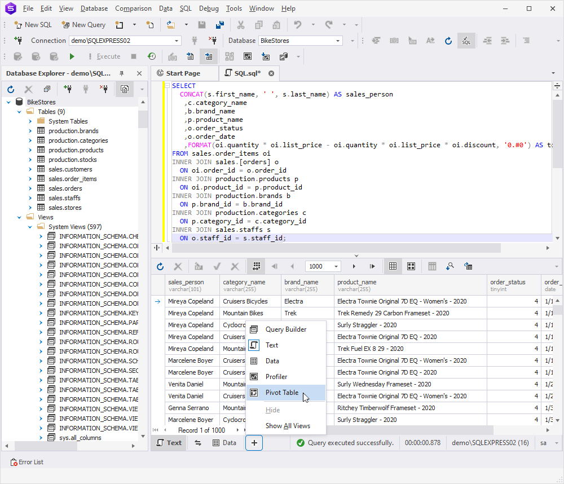Open the Comparison menu
Viewport: 564px width, 484px height.
click(x=133, y=8)
